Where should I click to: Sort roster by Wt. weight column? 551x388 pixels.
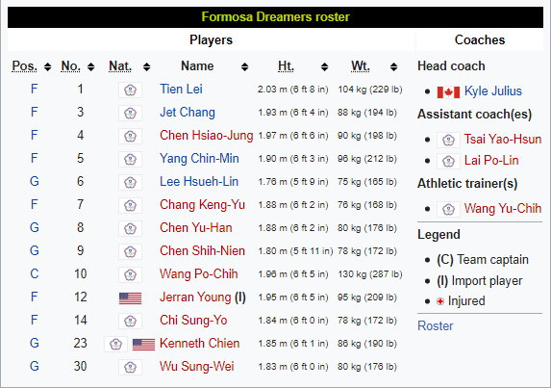click(x=393, y=66)
